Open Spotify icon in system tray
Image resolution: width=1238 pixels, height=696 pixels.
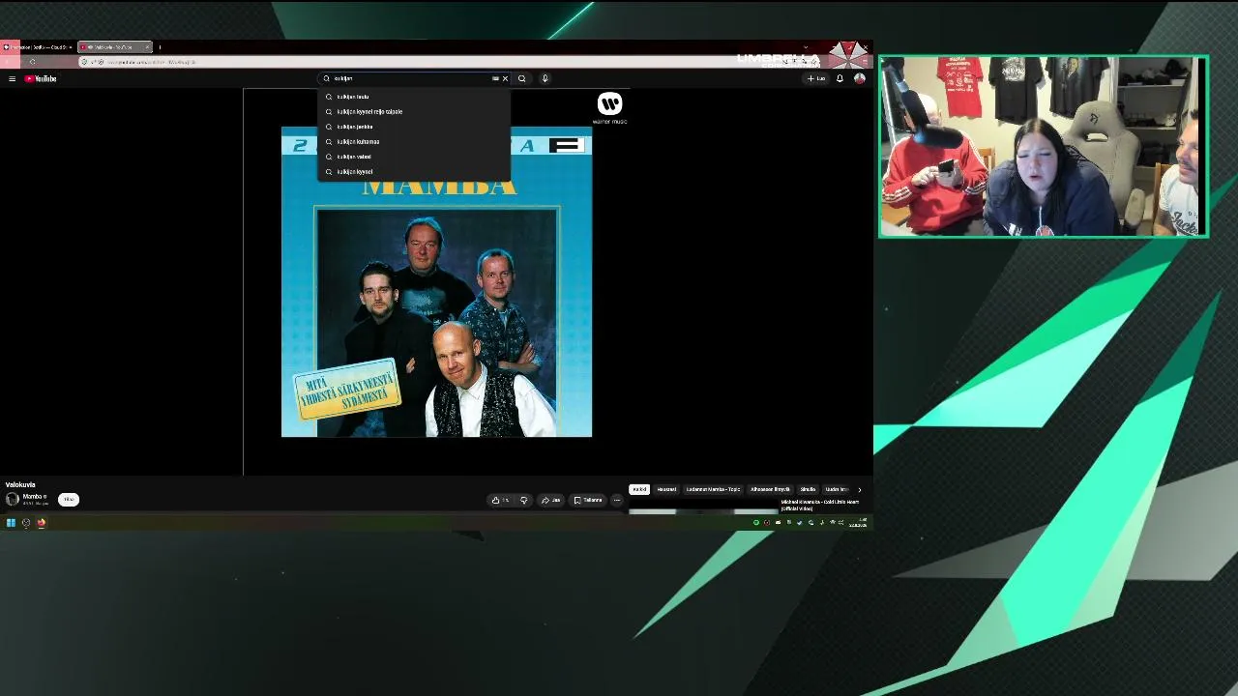756,523
